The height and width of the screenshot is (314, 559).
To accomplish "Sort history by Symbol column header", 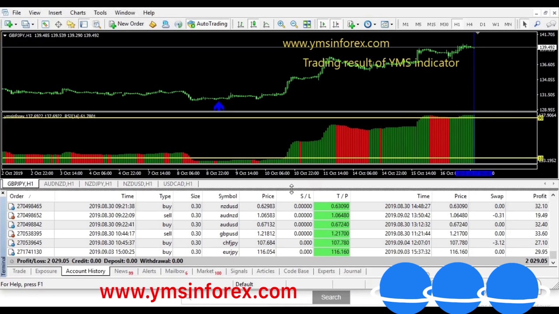I will [228, 196].
